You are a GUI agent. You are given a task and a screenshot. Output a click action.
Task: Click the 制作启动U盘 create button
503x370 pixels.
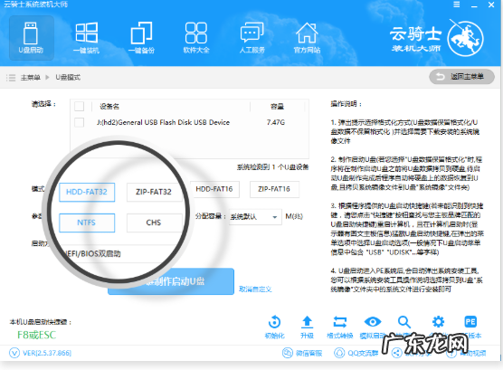coord(171,281)
